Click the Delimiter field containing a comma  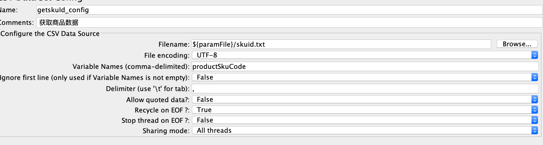[x=365, y=89]
